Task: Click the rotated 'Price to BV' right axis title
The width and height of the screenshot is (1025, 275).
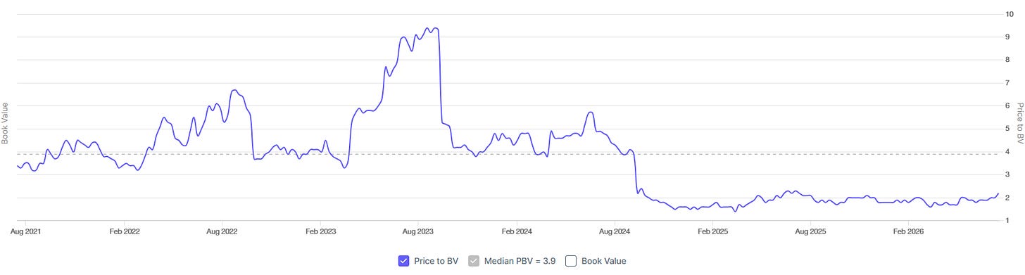Action: [x=1019, y=123]
